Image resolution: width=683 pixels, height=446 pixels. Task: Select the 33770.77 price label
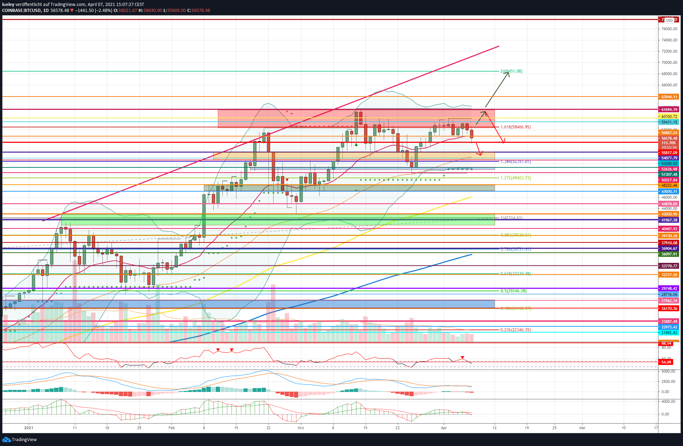click(669, 266)
